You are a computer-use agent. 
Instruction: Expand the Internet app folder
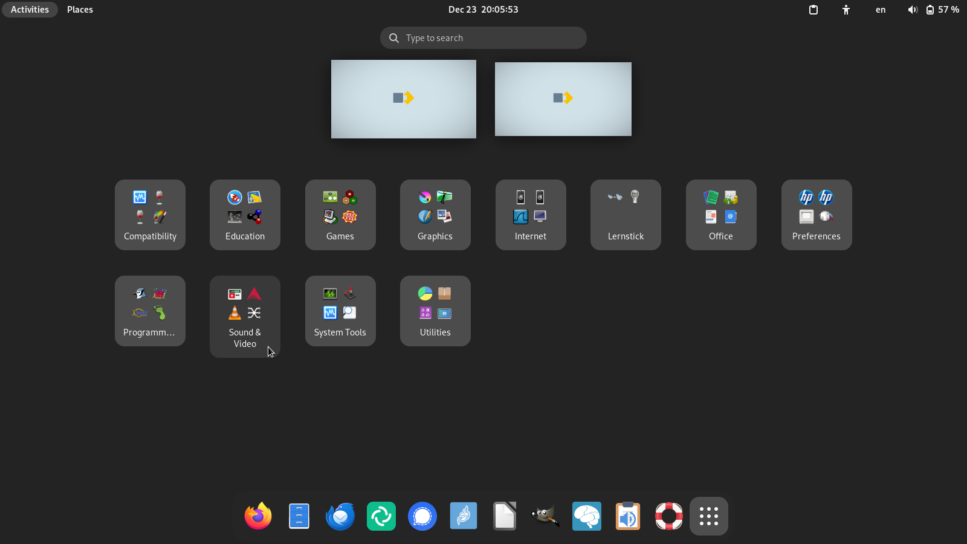(531, 215)
